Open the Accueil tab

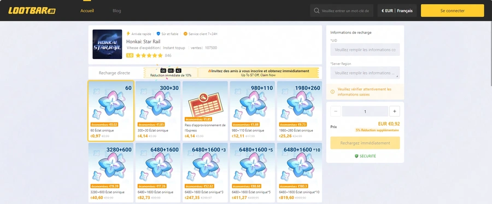point(87,11)
